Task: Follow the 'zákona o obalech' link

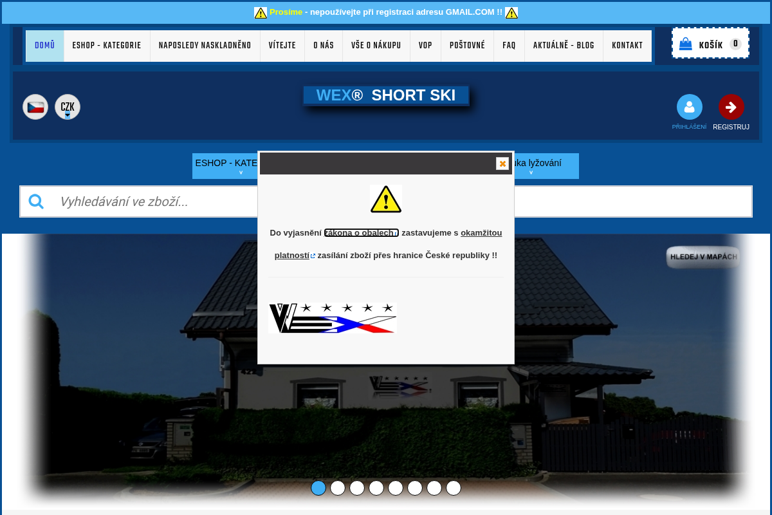Action: (x=362, y=233)
